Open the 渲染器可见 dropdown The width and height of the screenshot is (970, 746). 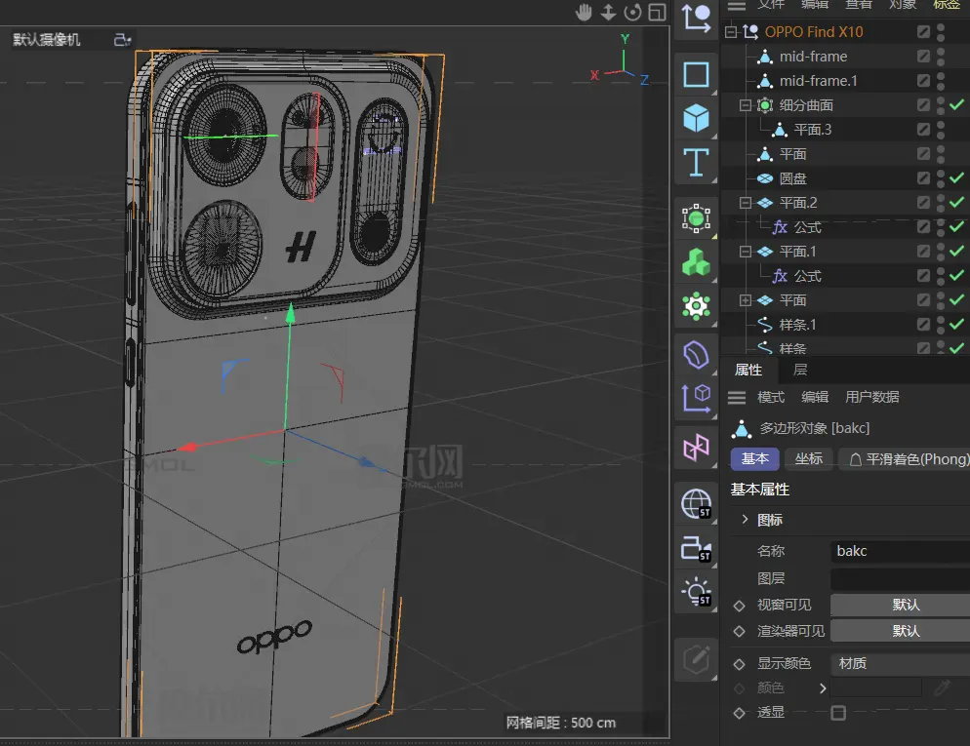(900, 631)
